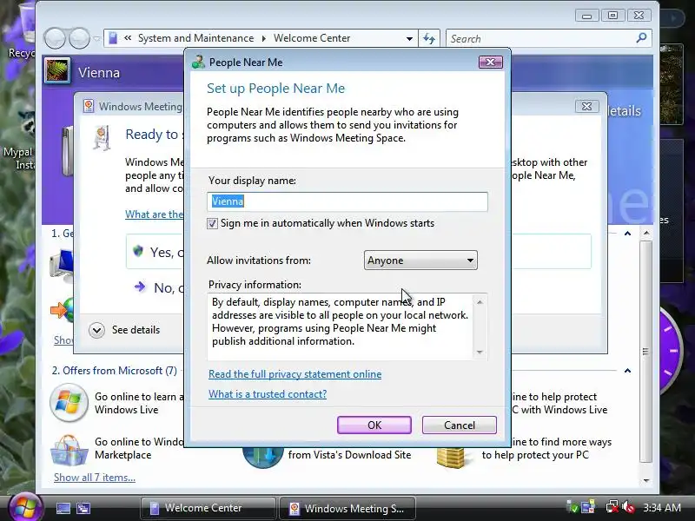Collapse the Offers from Microsoft section

point(627,371)
